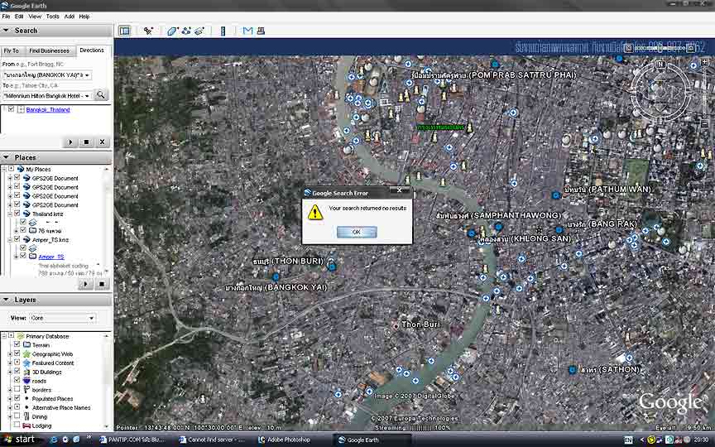
Task: Open the Add menu
Action: coord(70,17)
